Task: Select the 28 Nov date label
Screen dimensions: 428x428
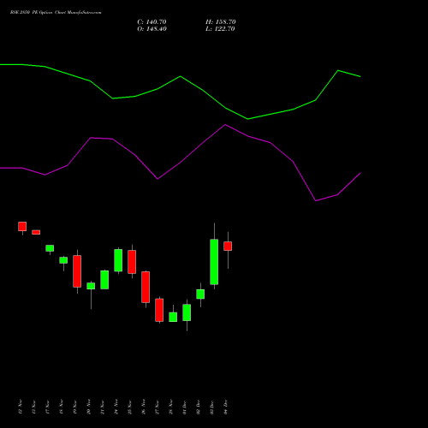Action: pyautogui.click(x=171, y=407)
